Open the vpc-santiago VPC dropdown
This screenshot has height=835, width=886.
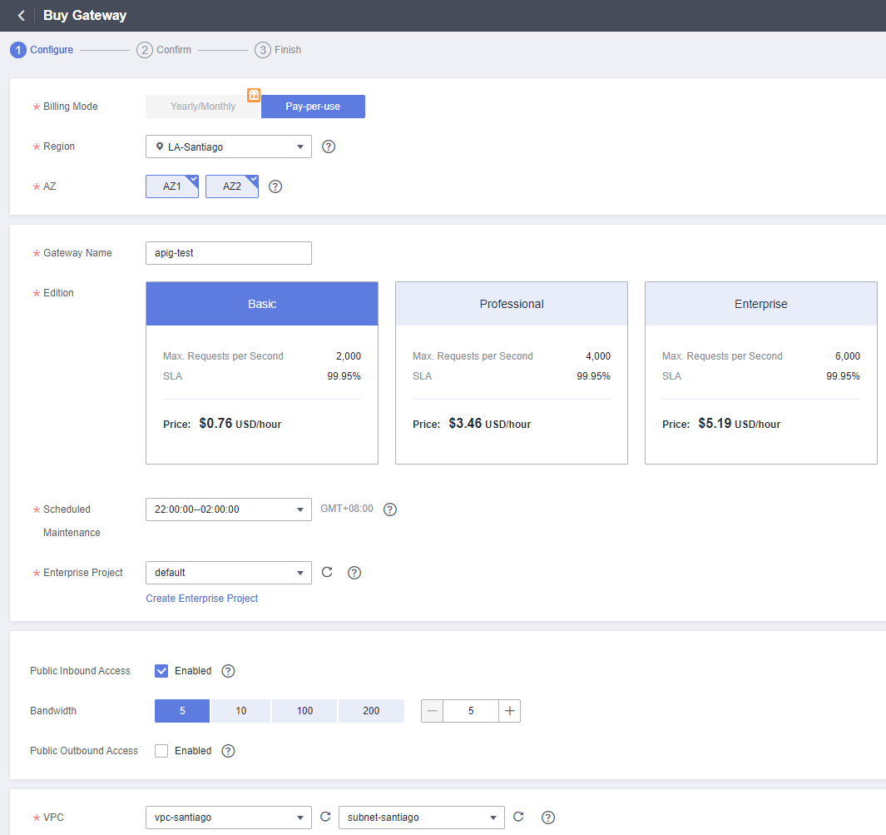(x=228, y=818)
